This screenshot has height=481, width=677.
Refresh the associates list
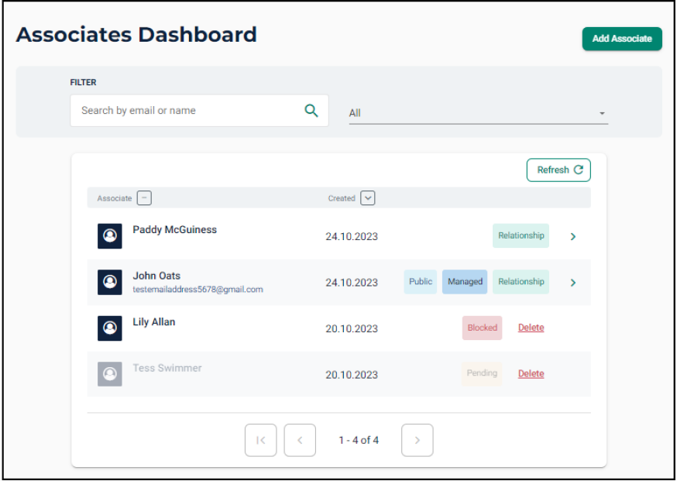(x=558, y=170)
